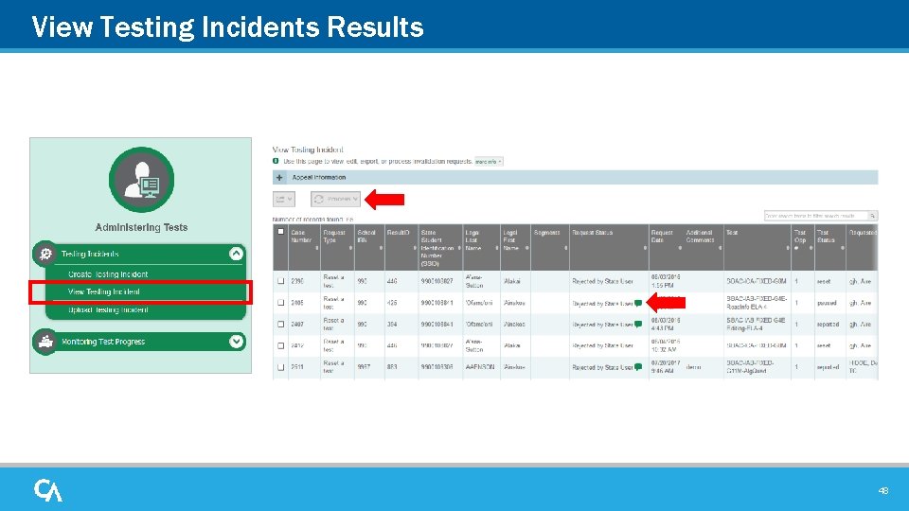Viewport: 909px width, 511px height.
Task: Sort by Legal Last Name column arrows
Action: pos(497,248)
